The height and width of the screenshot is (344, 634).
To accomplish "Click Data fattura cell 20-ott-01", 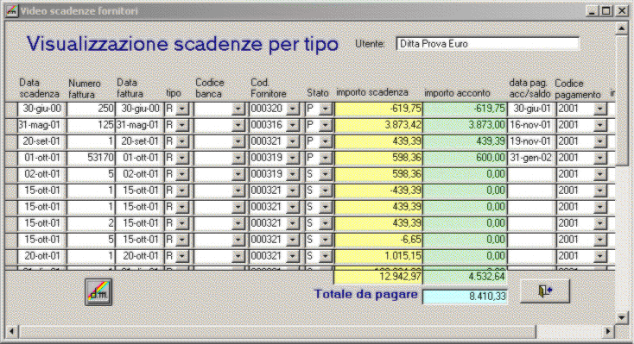I will click(x=139, y=256).
